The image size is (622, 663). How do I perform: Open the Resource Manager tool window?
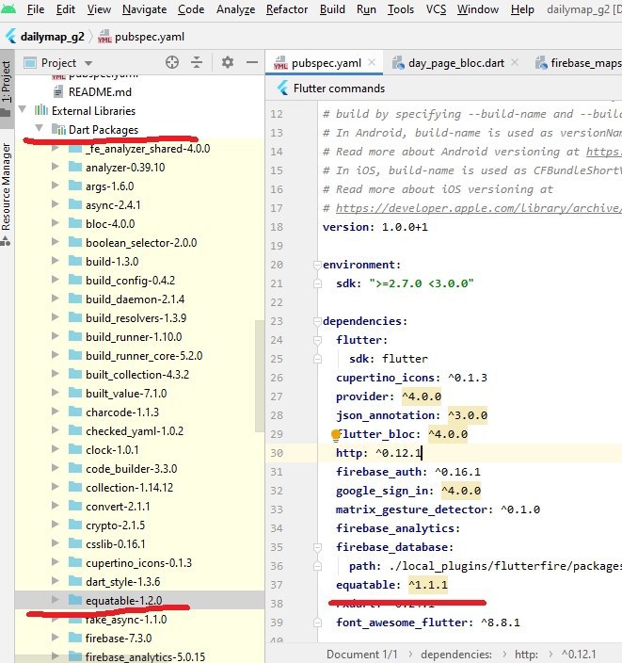point(7,195)
